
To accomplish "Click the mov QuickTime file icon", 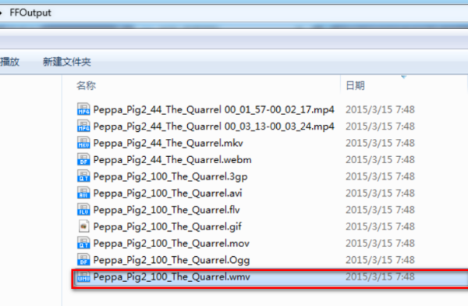I will (x=83, y=244).
